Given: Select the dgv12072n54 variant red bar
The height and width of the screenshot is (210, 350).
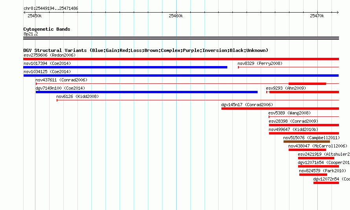Looking at the screenshot, I should (x=326, y=183).
